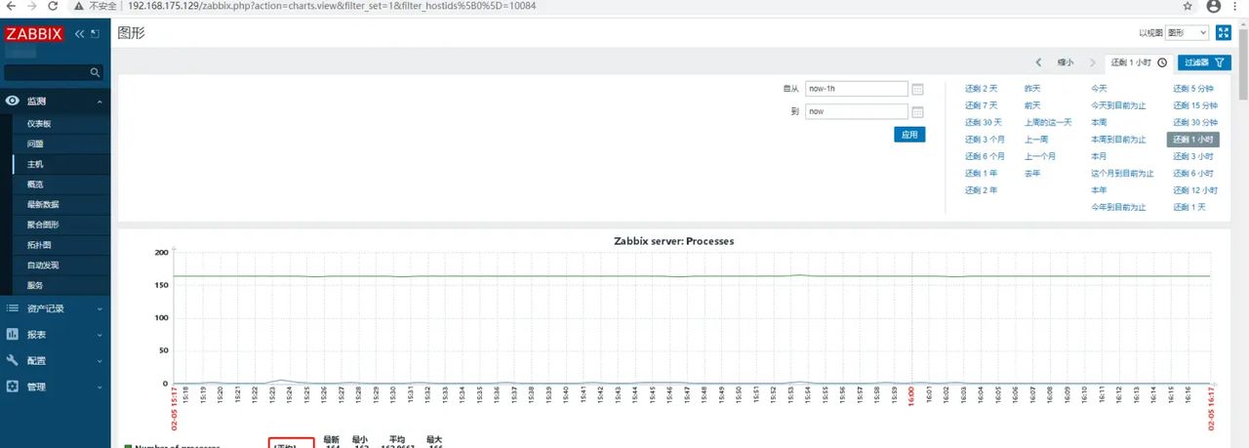Click the 自从 input field now-1h
The image size is (1249, 448).
(x=857, y=89)
